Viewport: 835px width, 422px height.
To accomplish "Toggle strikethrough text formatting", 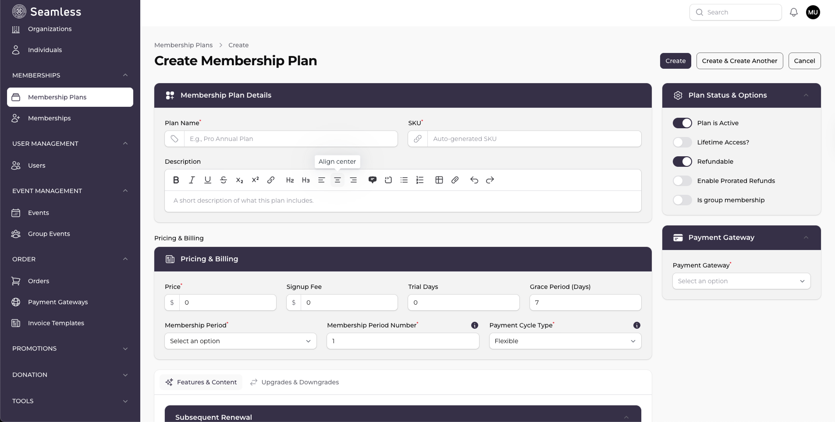I will (224, 180).
